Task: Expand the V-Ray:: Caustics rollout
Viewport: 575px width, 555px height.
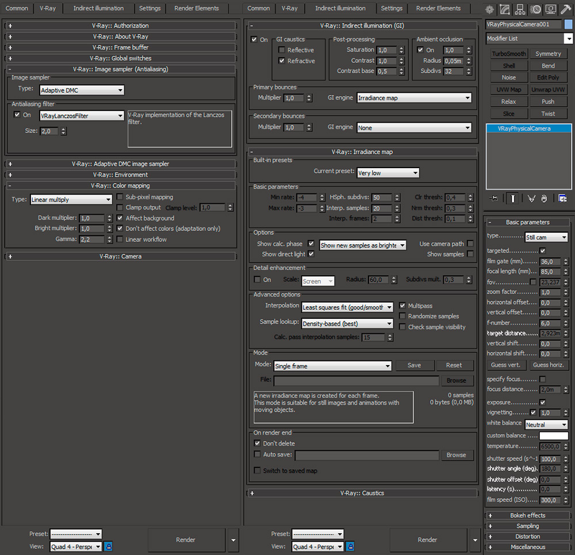Action: pos(362,493)
